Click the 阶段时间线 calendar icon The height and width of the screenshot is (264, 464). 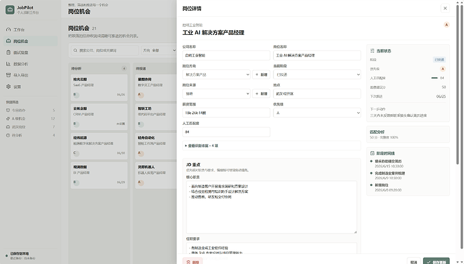(x=373, y=153)
